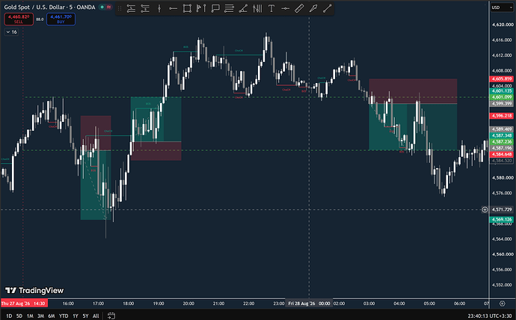The height and width of the screenshot is (320, 516).
Task: Click the TradingView logo
Action: (34, 290)
